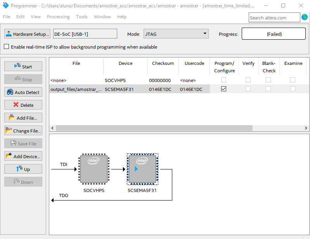The height and width of the screenshot is (239, 310).
Task: Move selected device Up in chain
Action: pyautogui.click(x=23, y=169)
